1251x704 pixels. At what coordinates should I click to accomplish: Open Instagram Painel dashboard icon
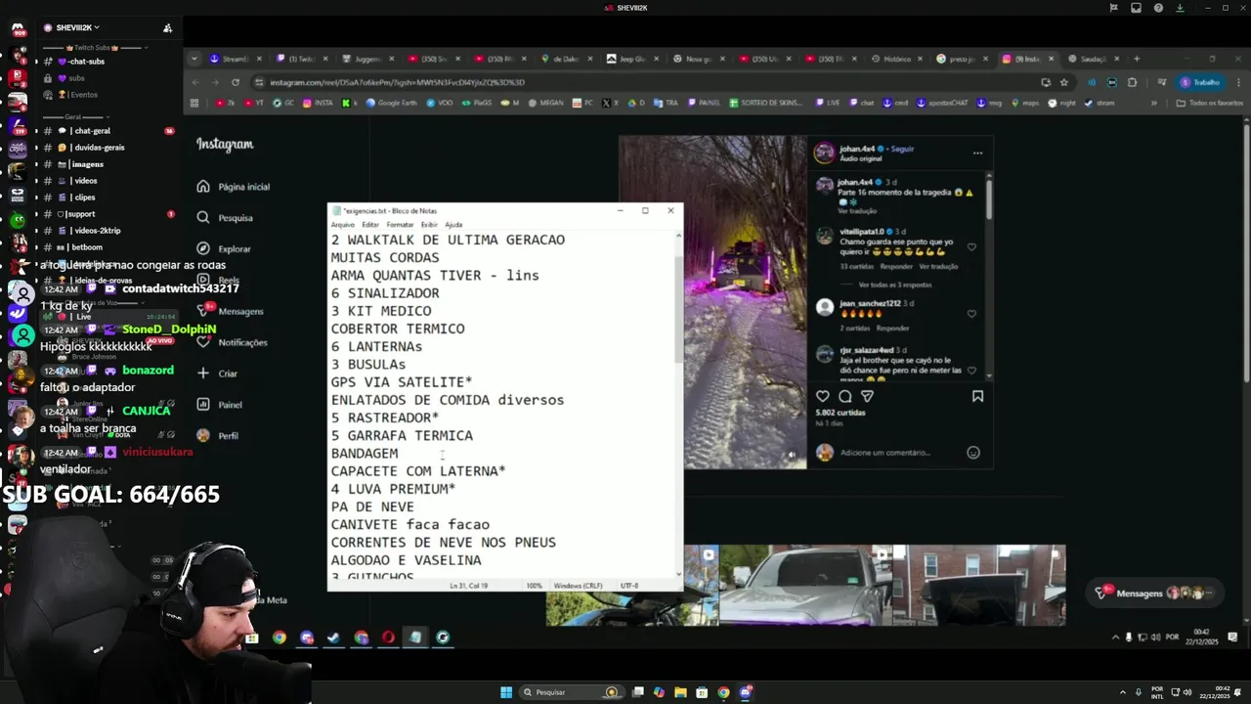pyautogui.click(x=203, y=404)
